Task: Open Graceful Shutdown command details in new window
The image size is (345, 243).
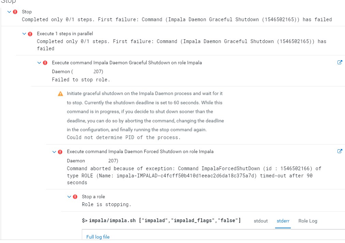Action: [340, 63]
